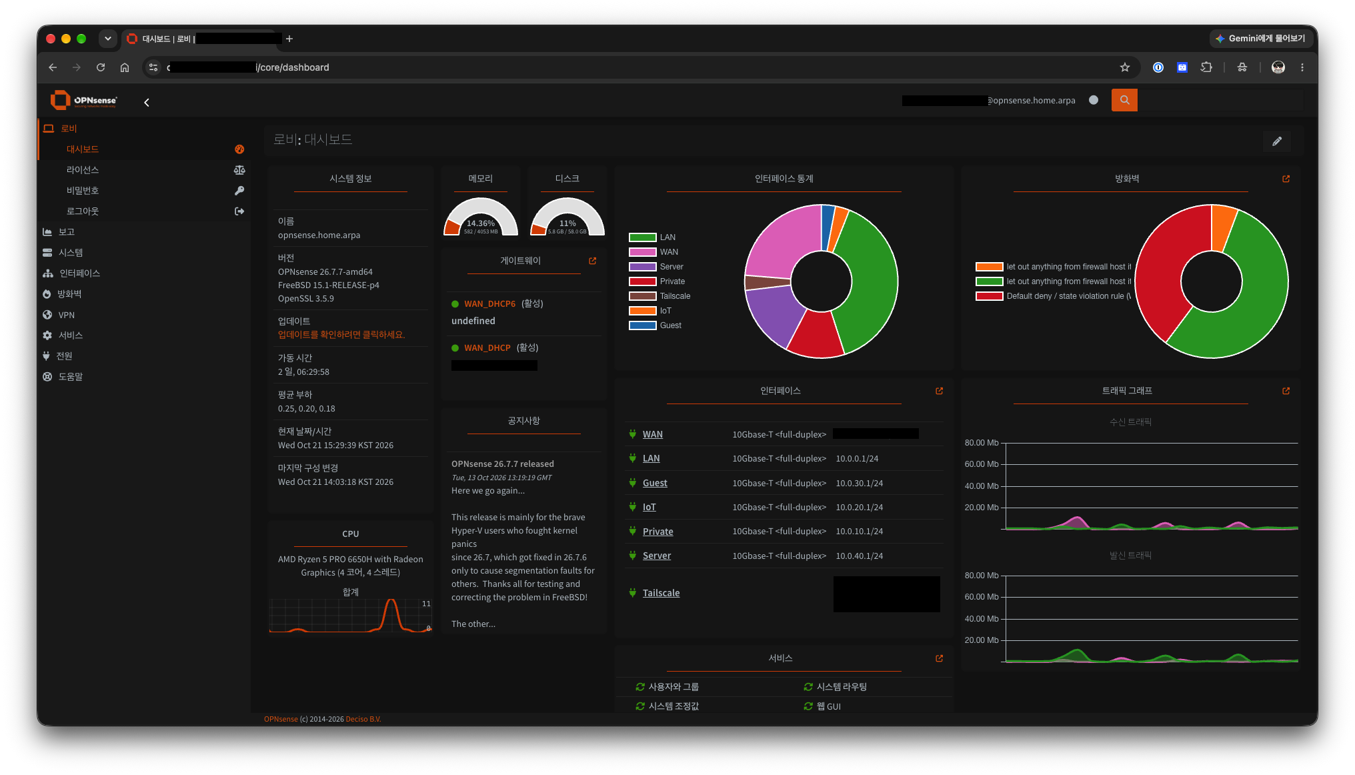1355x775 pixels.
Task: Open services widget external link icon
Action: [939, 658]
